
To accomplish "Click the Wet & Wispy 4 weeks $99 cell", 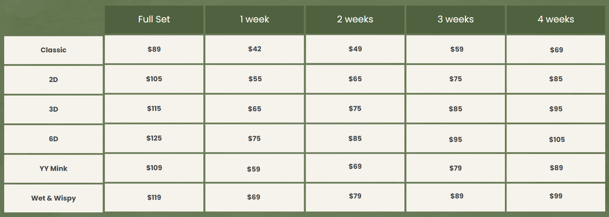I will (556, 196).
